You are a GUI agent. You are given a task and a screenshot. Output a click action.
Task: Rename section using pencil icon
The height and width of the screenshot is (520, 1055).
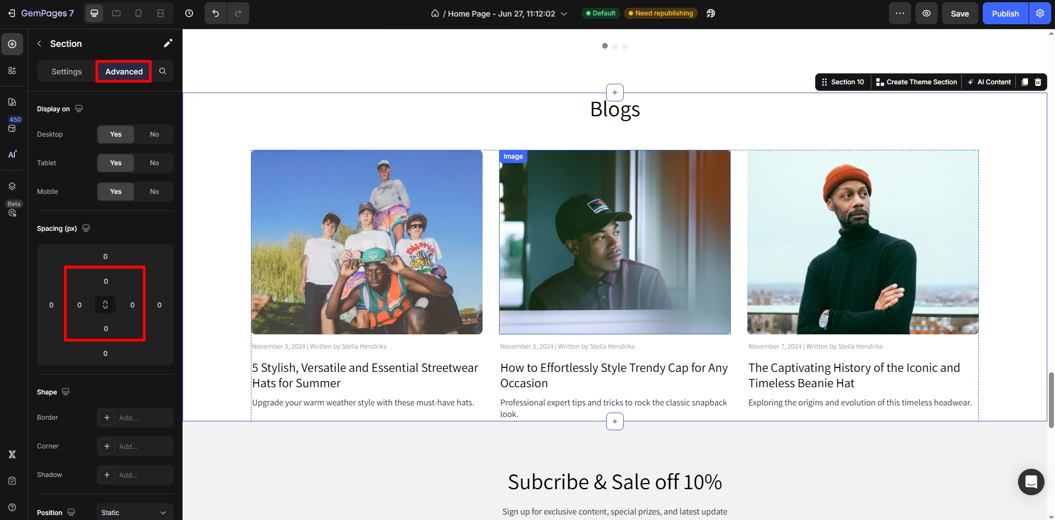[x=168, y=44]
